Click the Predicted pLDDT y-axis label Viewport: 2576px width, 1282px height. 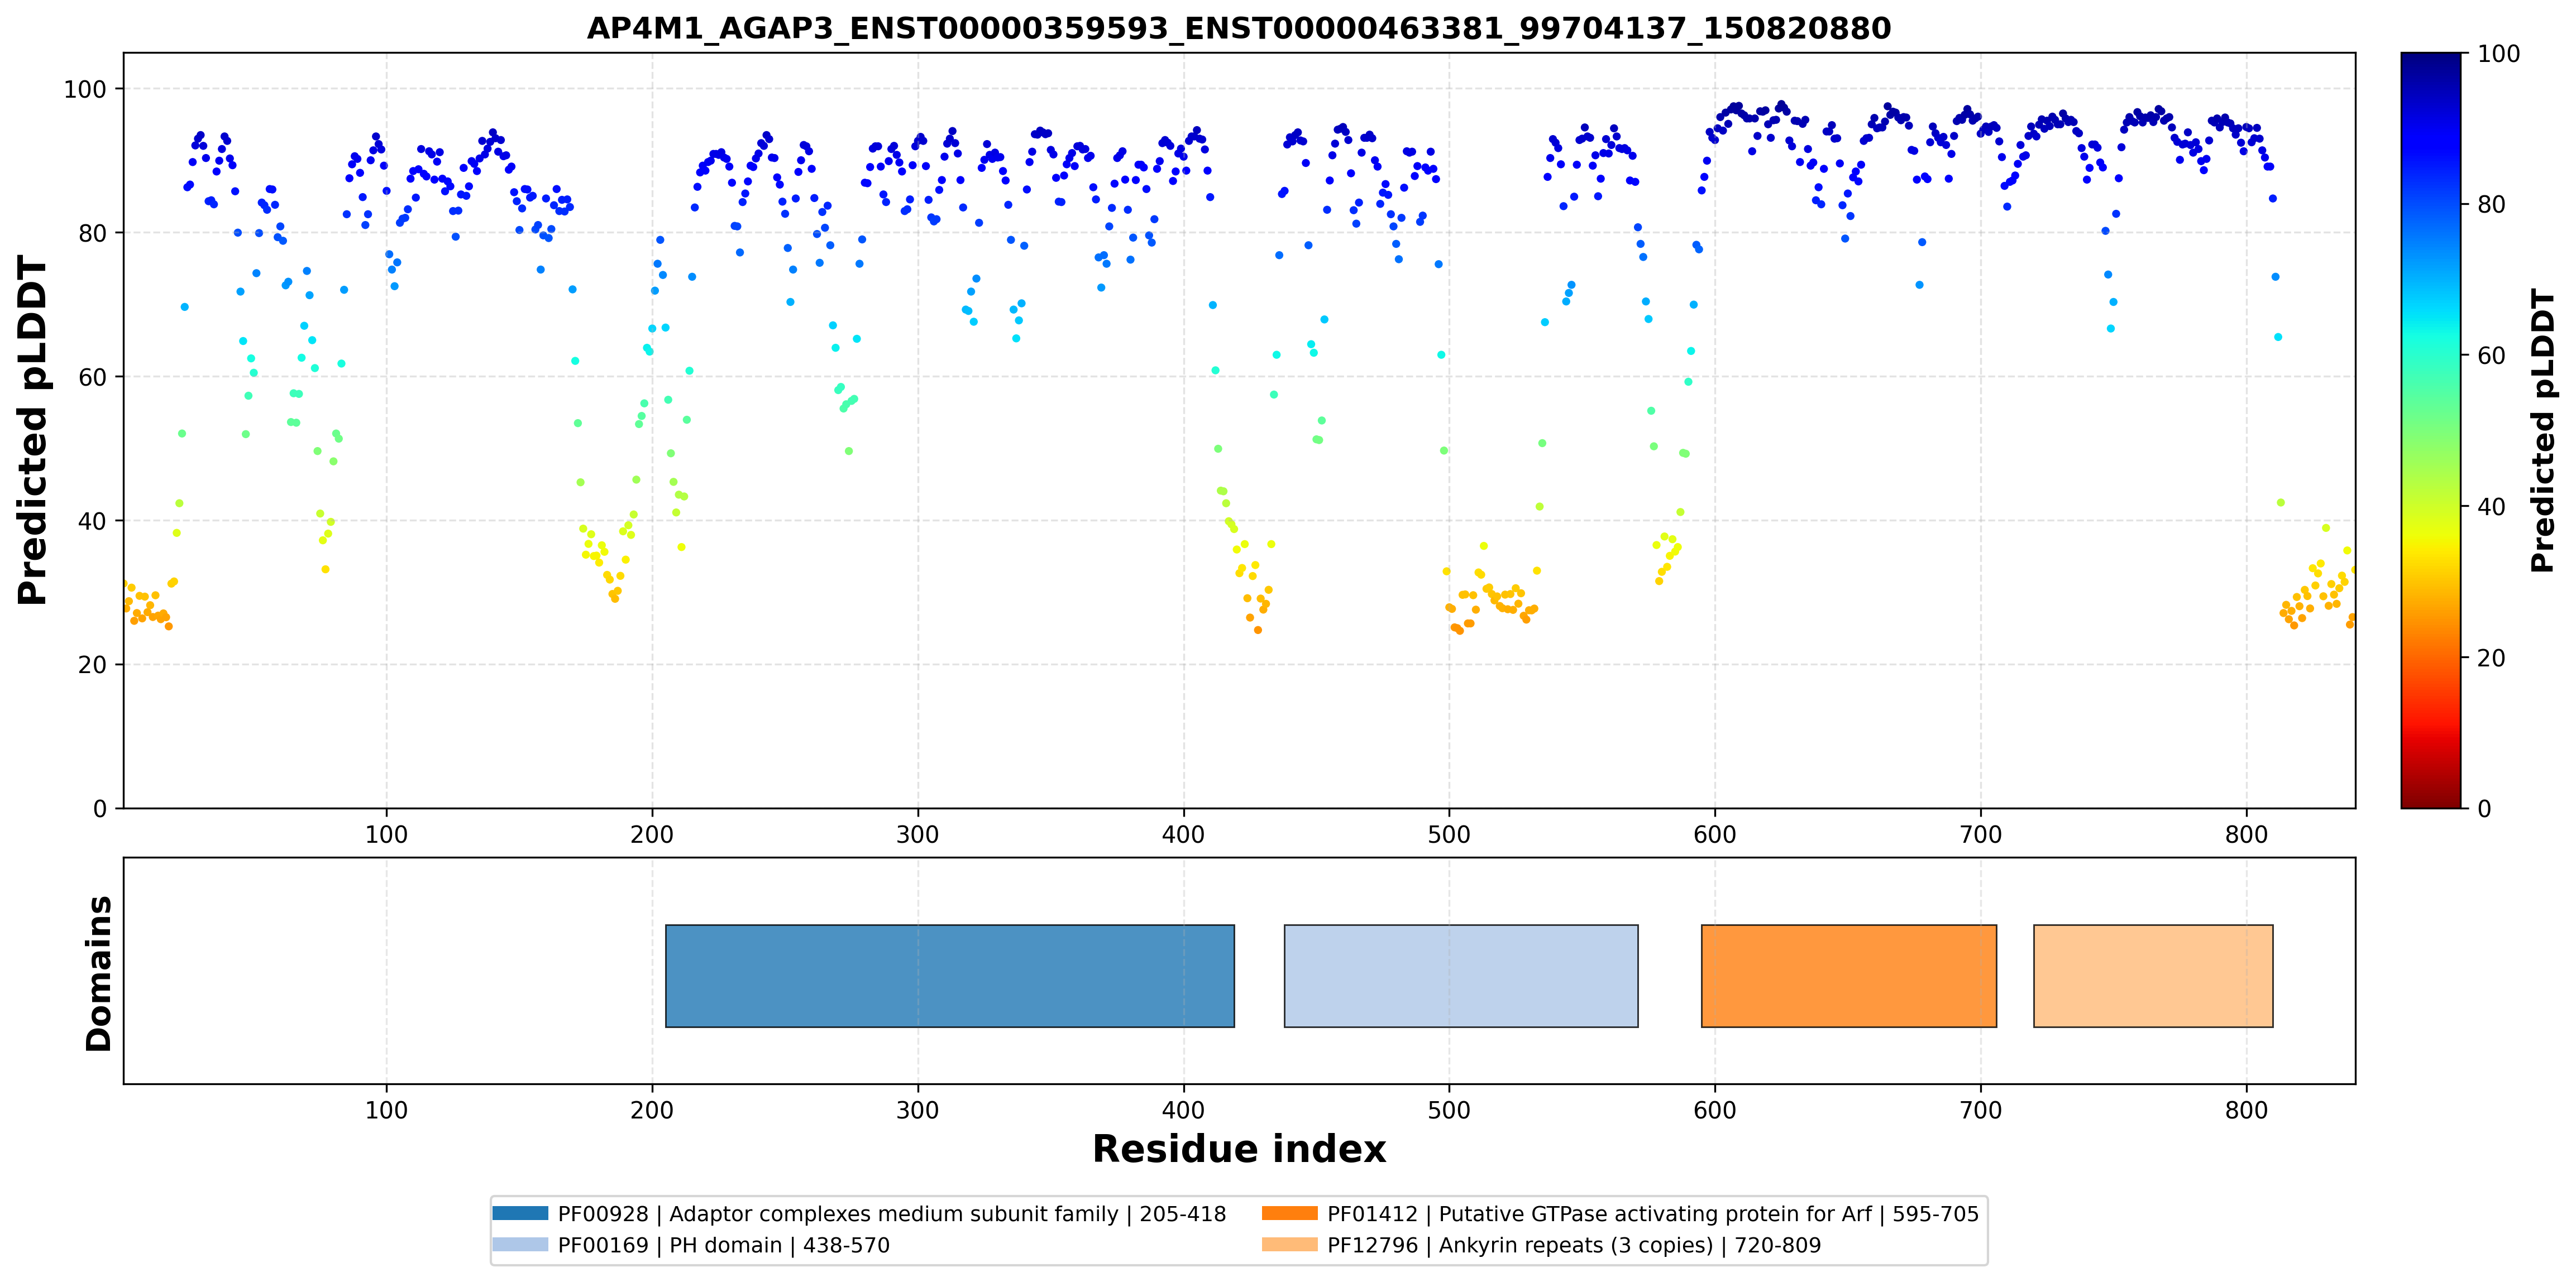coord(32,431)
